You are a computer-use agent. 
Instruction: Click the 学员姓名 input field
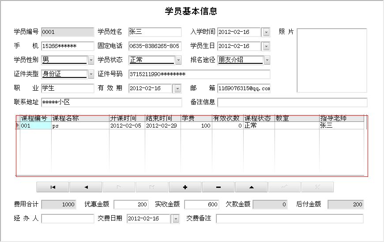pos(154,32)
